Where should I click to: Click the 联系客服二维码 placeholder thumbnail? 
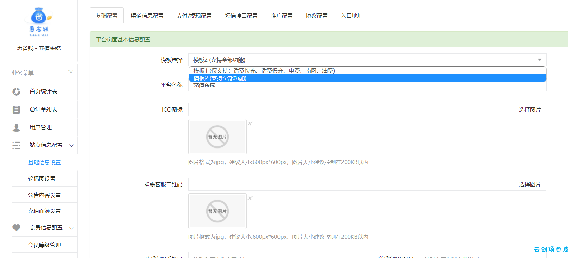217,211
